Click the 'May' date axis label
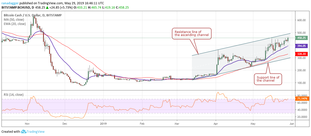Screen dimensions: 311x136 pos(253,124)
